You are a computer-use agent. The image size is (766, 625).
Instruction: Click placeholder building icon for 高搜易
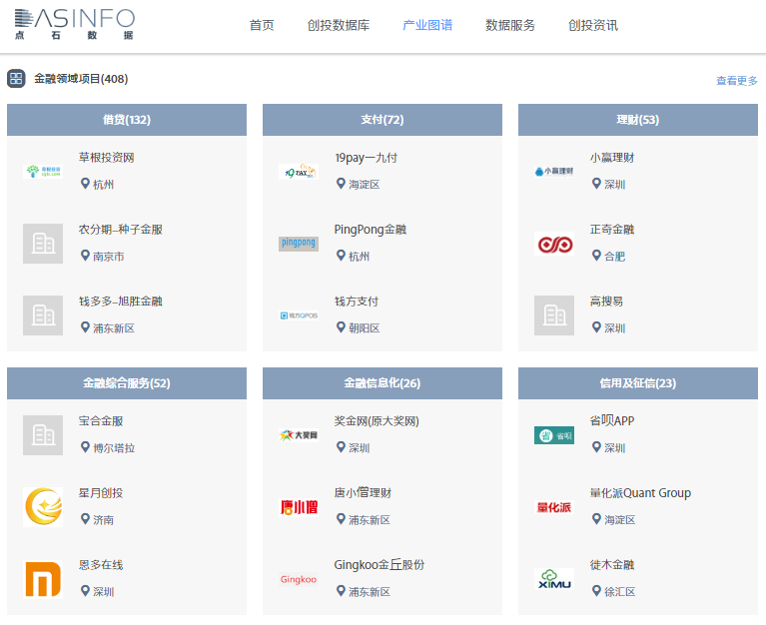tap(554, 315)
